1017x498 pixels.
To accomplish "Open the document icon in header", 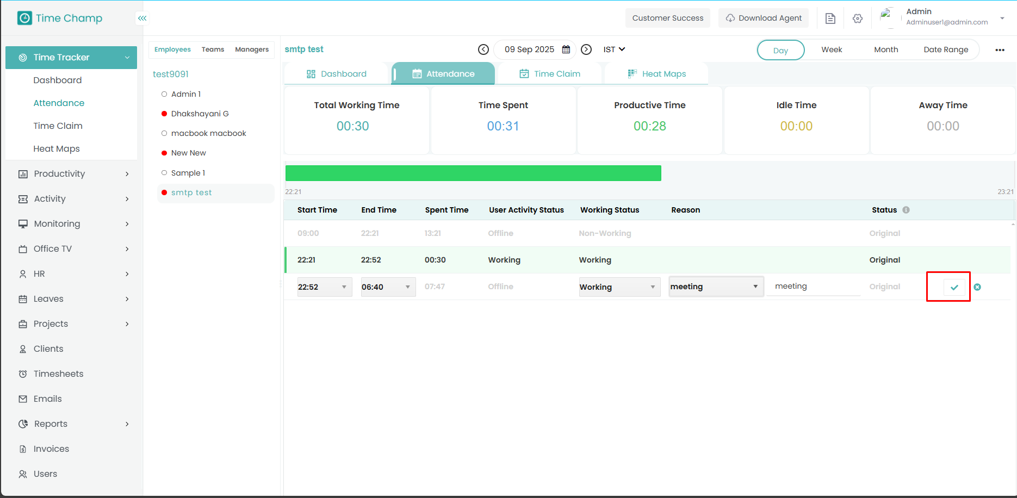I will click(x=830, y=18).
